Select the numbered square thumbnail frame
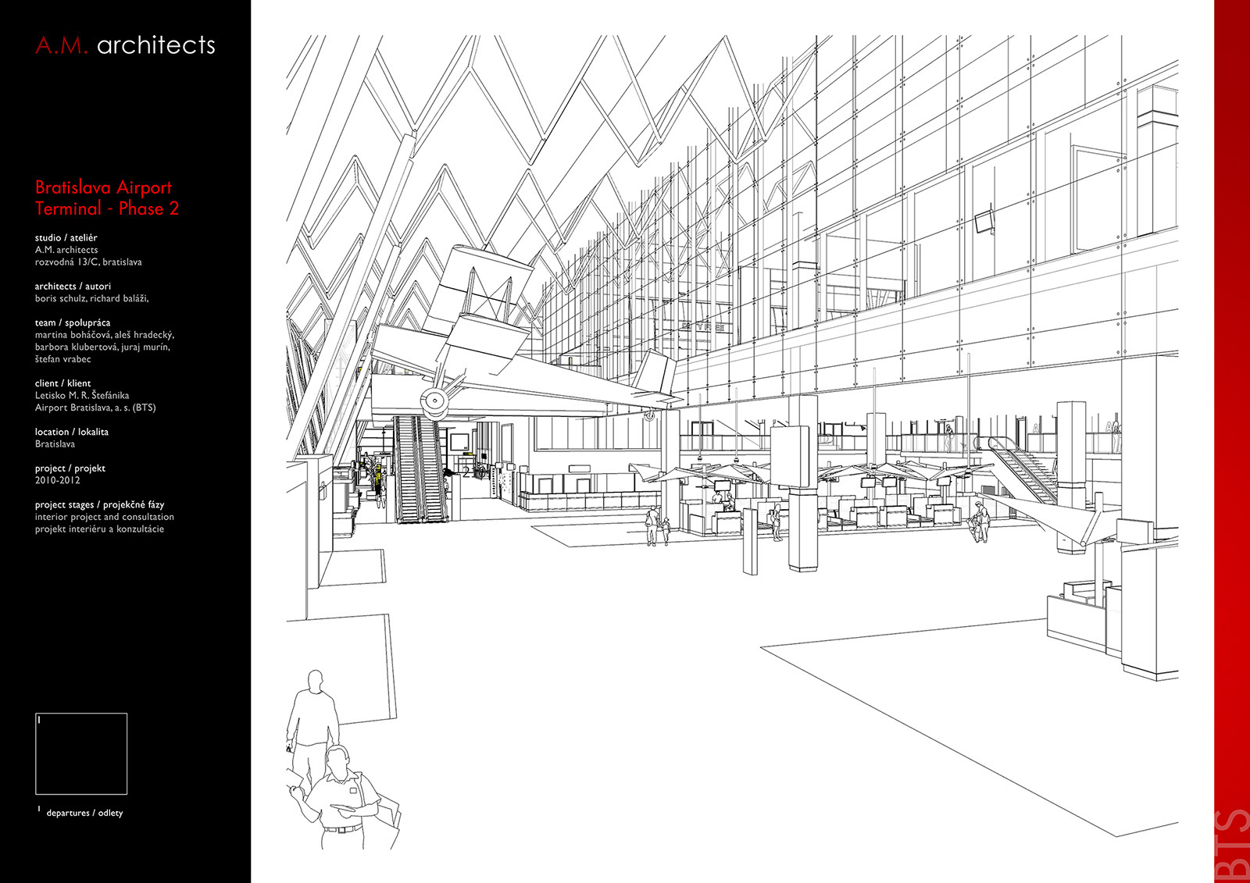Viewport: 1250px width, 883px height. coord(81,753)
